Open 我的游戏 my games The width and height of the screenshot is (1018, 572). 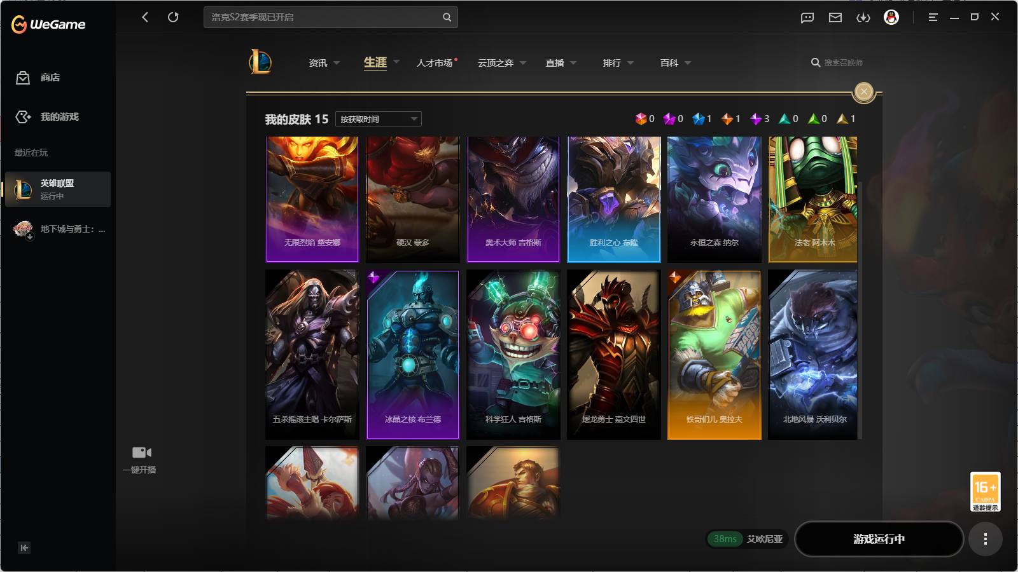pyautogui.click(x=47, y=117)
